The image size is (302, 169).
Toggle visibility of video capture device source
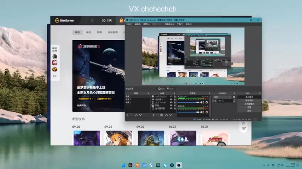[171, 97]
